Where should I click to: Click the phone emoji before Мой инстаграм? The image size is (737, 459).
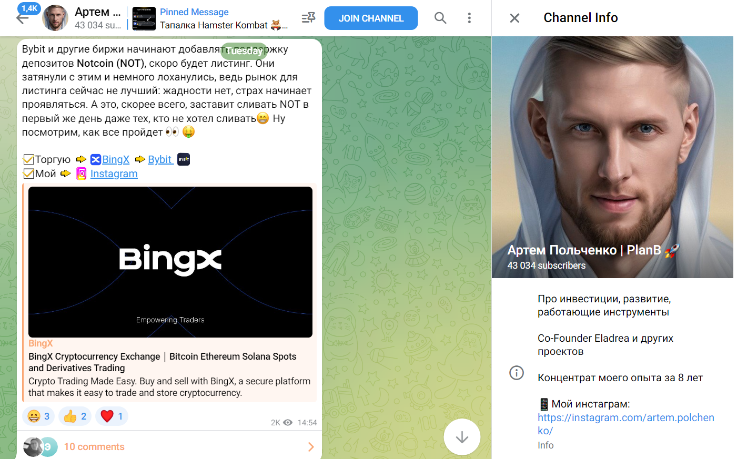click(x=544, y=404)
